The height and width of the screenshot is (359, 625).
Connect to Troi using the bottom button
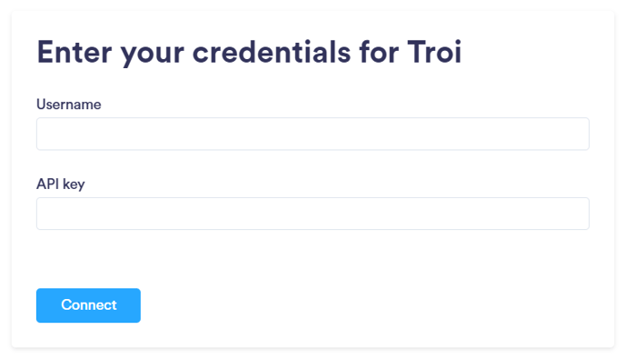pyautogui.click(x=88, y=305)
